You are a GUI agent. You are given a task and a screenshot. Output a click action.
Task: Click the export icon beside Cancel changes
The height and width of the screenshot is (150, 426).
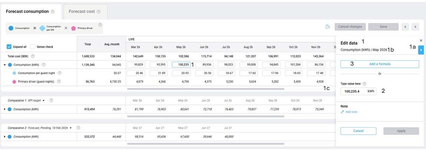coord(327,27)
